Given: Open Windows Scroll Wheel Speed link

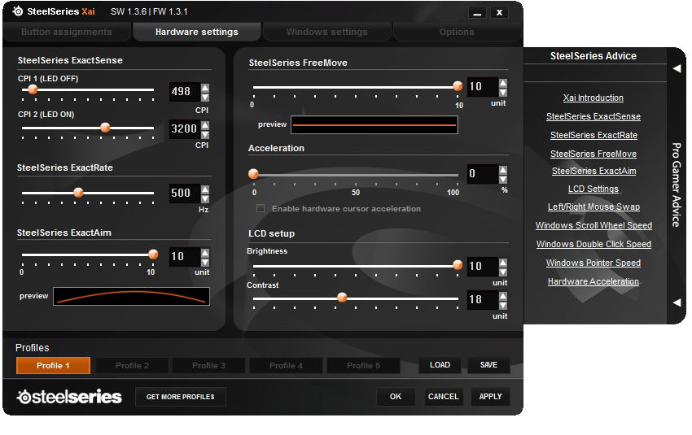Looking at the screenshot, I should coord(593,225).
